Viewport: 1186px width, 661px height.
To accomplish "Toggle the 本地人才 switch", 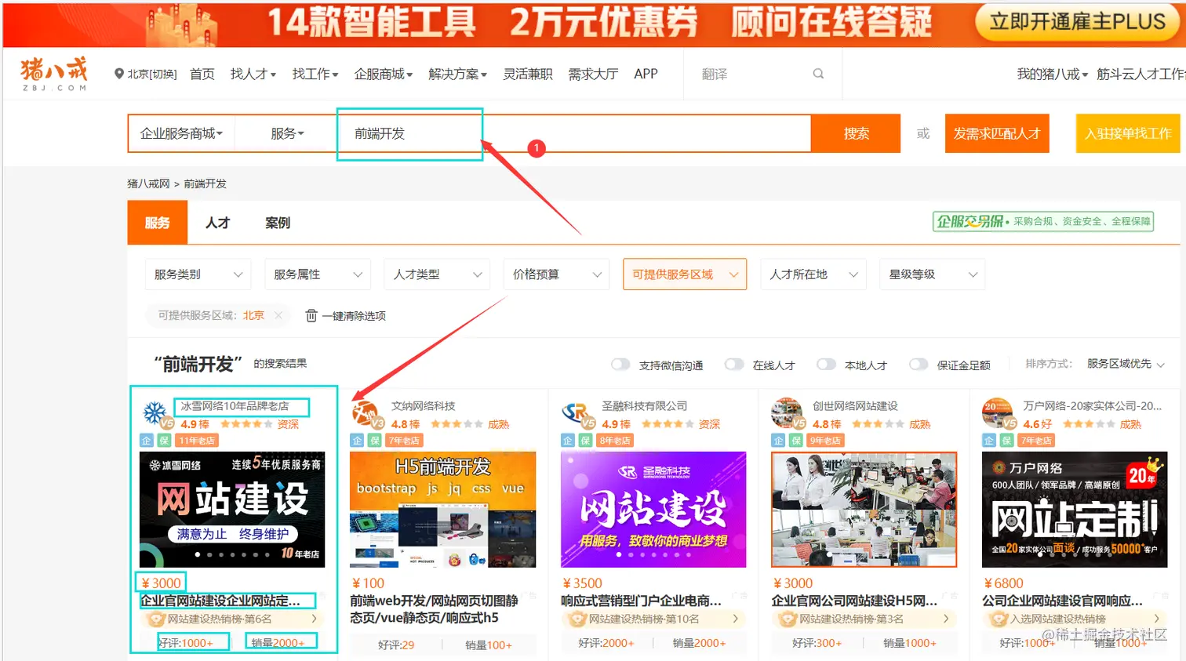I will point(826,365).
